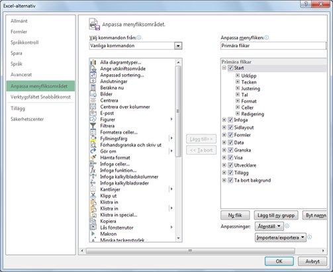The width and height of the screenshot is (333, 272).
Task: Click the Anslutningar icon
Action: point(93,81)
